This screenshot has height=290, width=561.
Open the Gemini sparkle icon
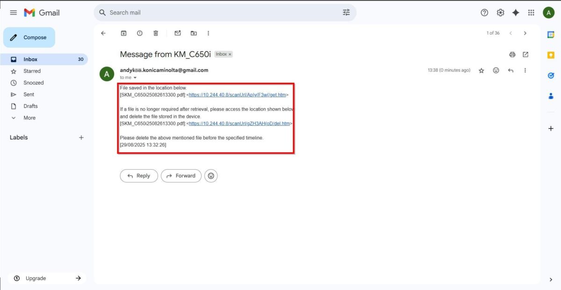coord(516,13)
